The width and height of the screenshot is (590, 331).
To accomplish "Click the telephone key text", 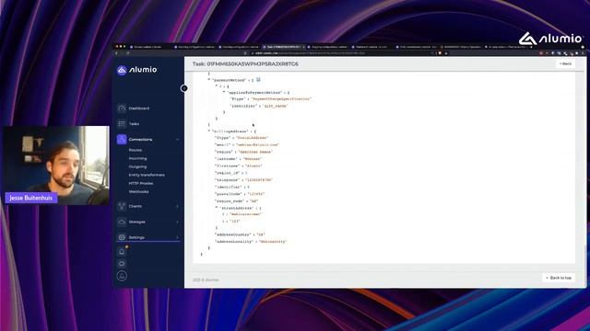I will point(228,180).
